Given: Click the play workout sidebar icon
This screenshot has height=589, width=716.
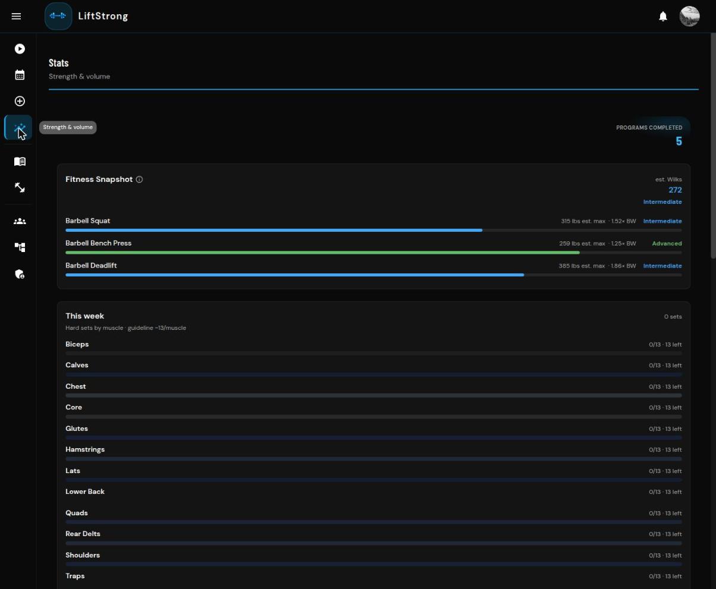Looking at the screenshot, I should point(20,49).
